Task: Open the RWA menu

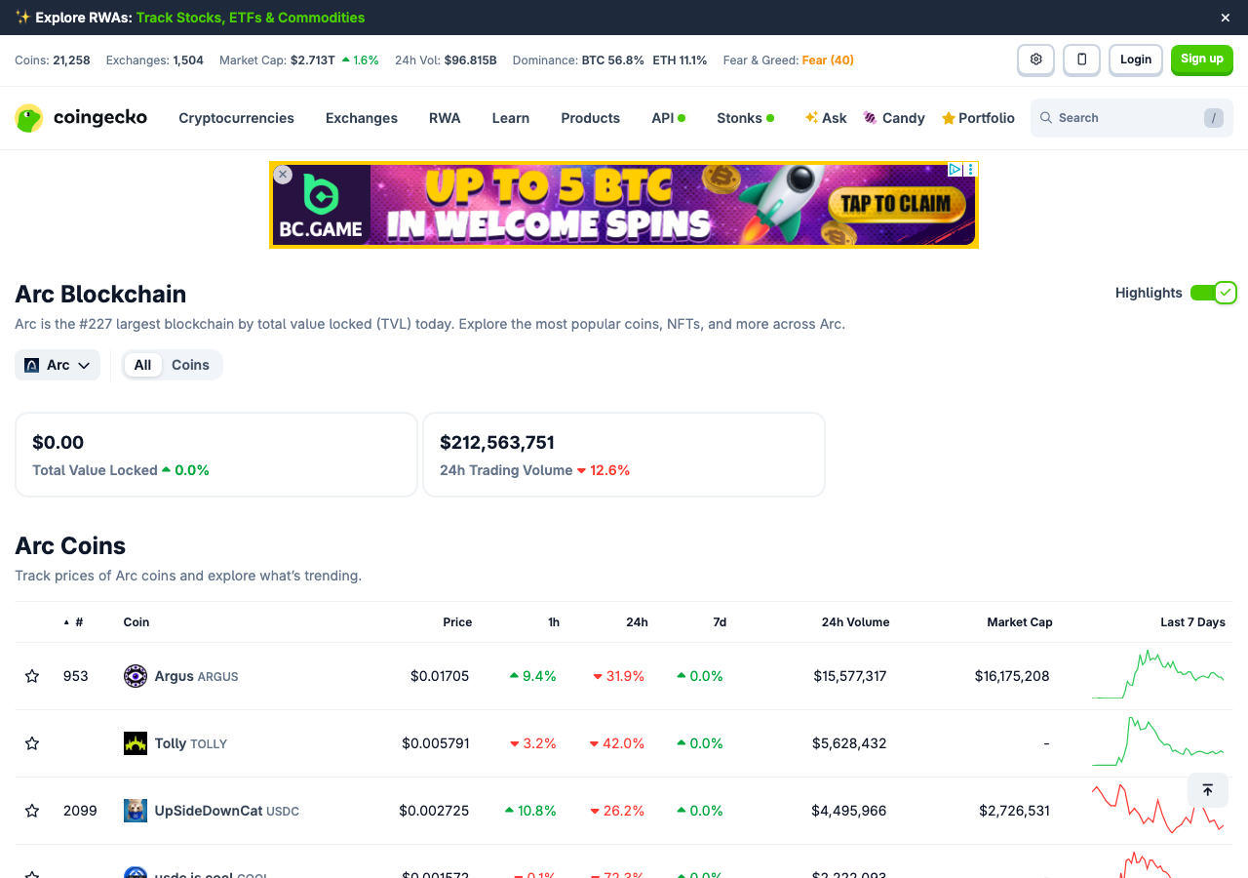Action: click(445, 118)
